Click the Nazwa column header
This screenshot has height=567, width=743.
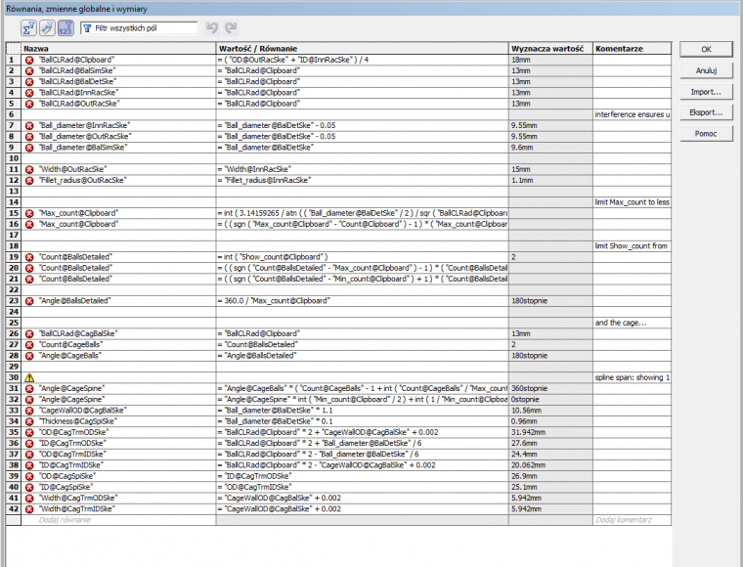(x=118, y=48)
